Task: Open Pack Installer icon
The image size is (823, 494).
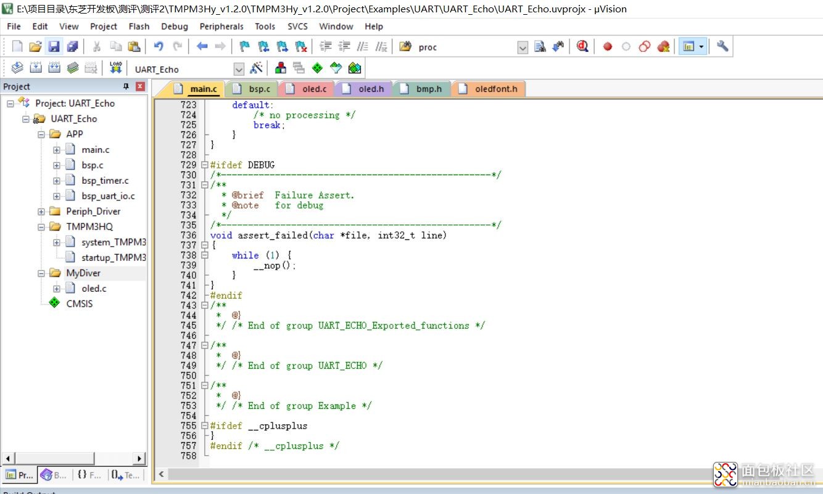Action: pyautogui.click(x=355, y=68)
